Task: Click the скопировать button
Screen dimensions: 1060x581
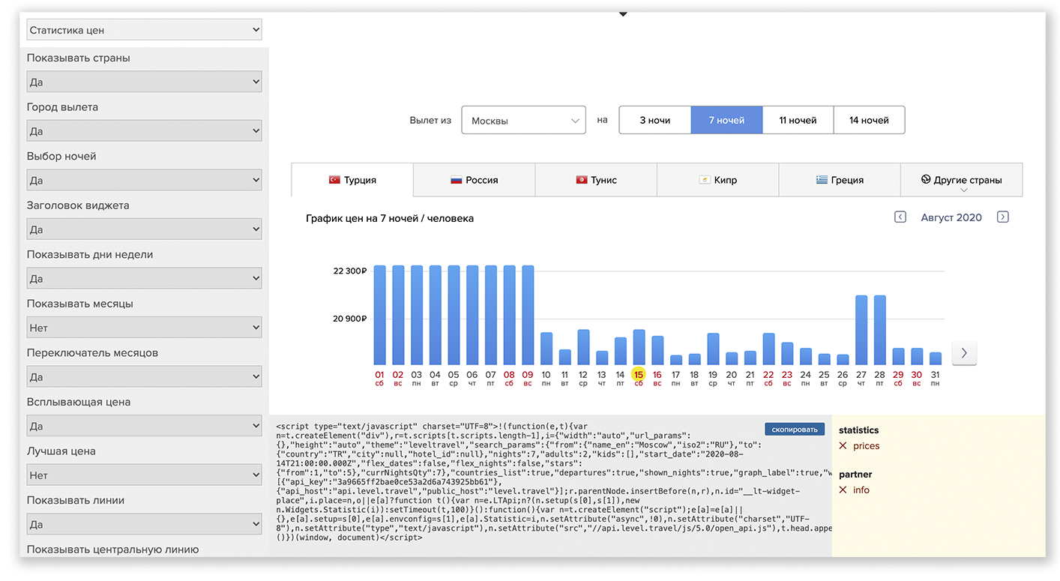Action: [795, 430]
